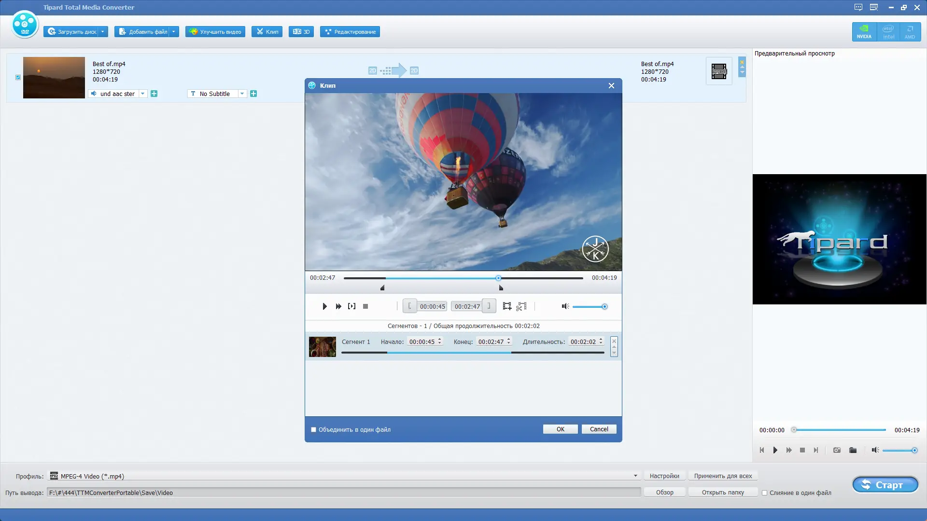The height and width of the screenshot is (521, 927).
Task: Click play segment bracket icon
Action: 351,306
